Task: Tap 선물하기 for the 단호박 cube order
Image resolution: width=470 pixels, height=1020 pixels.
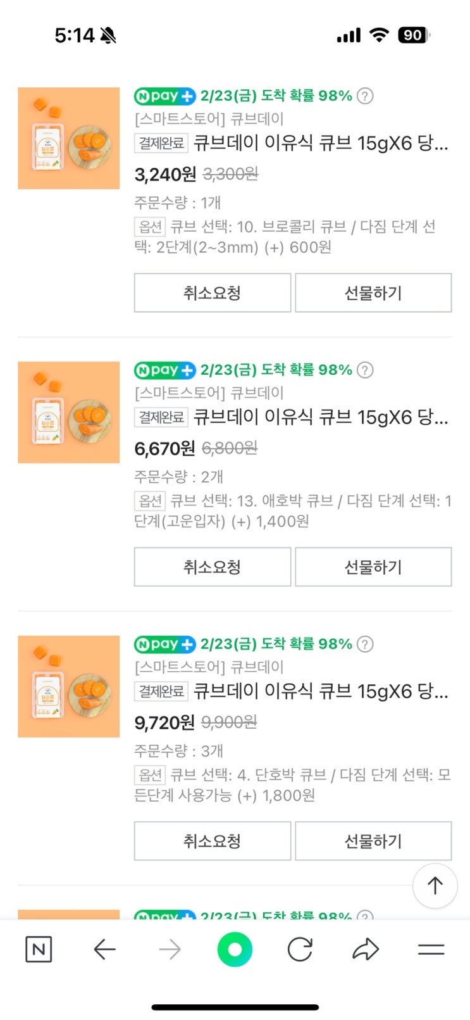Action: (373, 841)
